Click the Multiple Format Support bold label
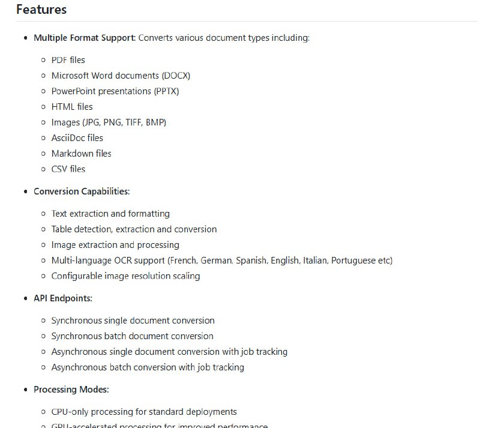 tap(85, 38)
